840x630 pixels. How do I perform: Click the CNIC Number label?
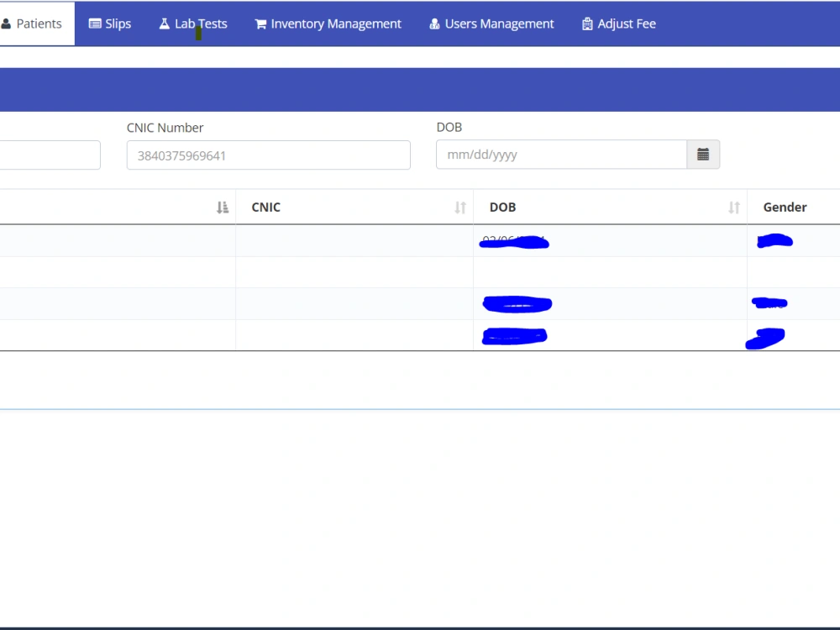point(165,128)
